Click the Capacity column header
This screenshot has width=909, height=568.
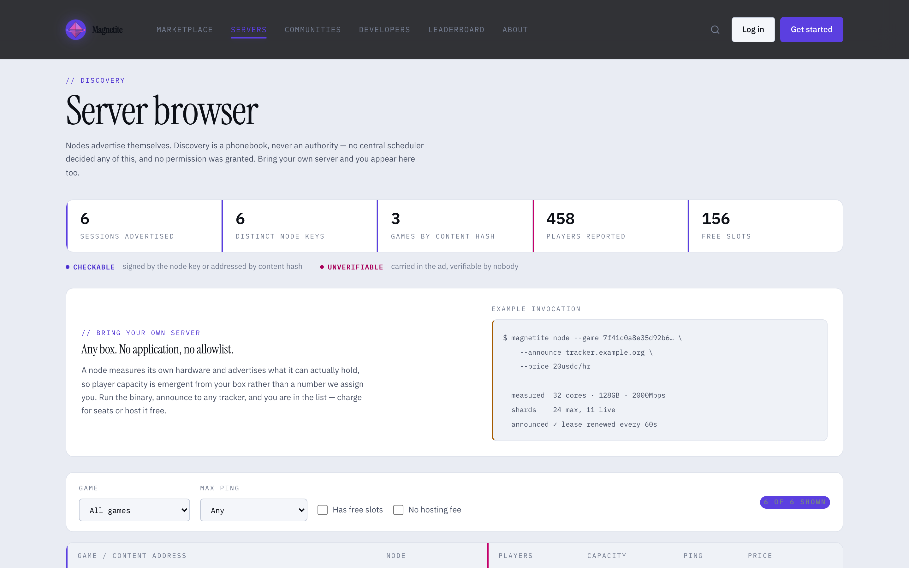[x=607, y=556]
